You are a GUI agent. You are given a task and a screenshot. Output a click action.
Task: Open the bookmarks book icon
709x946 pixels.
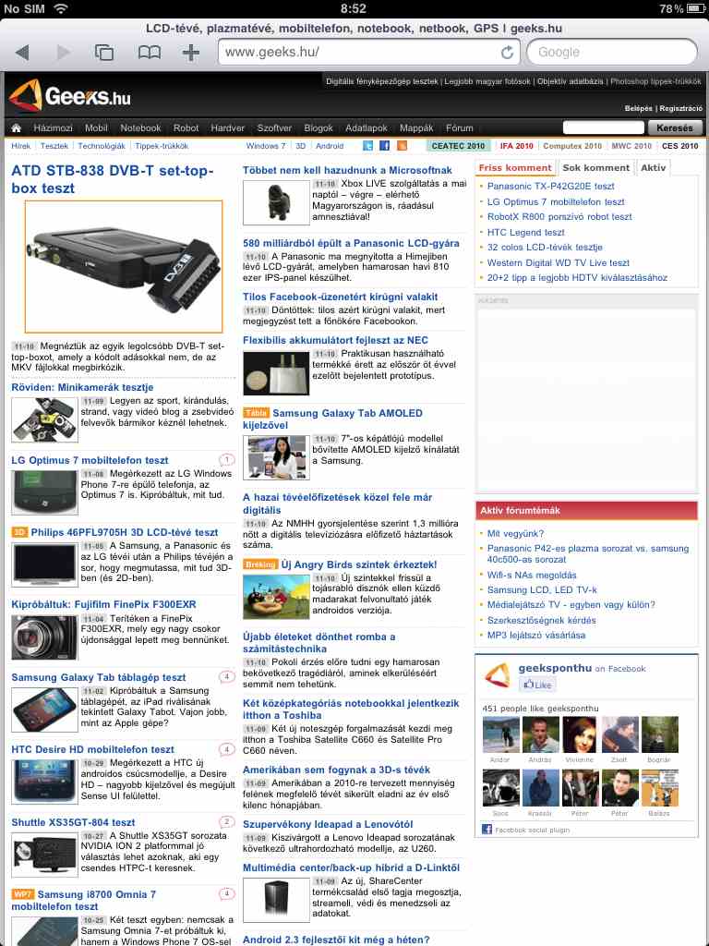(x=150, y=53)
